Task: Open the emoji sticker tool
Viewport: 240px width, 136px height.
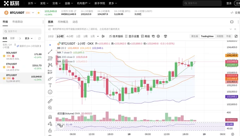Action: pos(50,92)
